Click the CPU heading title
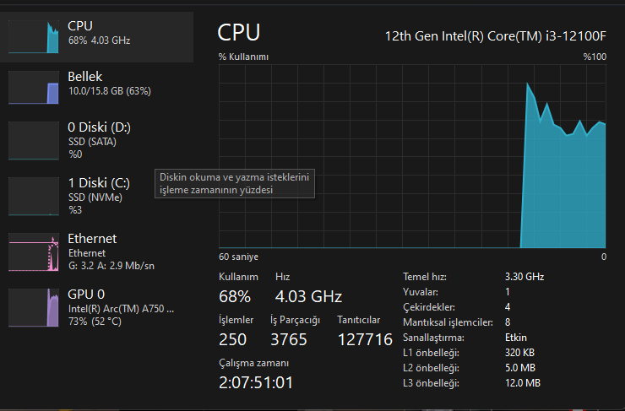 (x=239, y=33)
